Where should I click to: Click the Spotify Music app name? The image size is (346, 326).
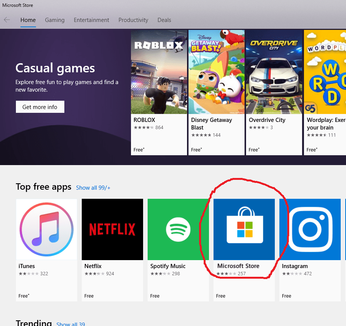coord(168,266)
